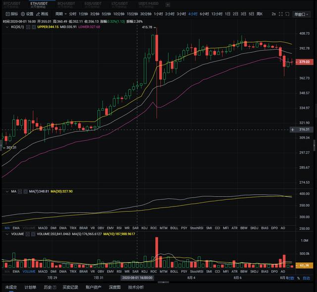Click the settings icon next to MA label
The image size is (317, 292).
tap(20, 192)
